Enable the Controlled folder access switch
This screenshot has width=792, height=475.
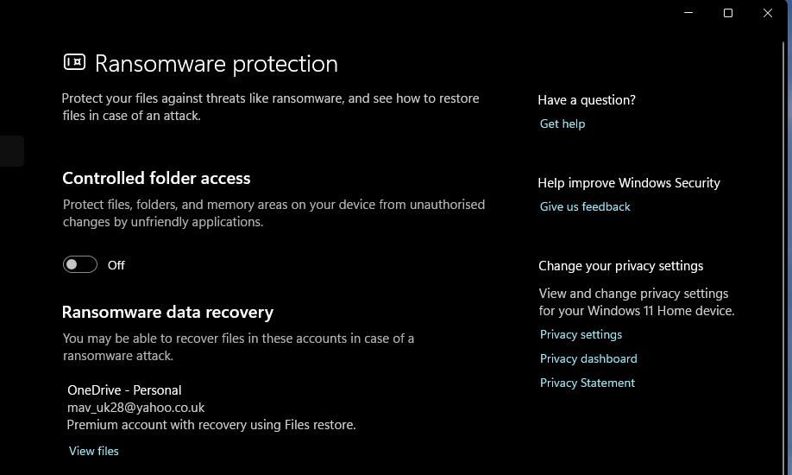pyautogui.click(x=80, y=265)
